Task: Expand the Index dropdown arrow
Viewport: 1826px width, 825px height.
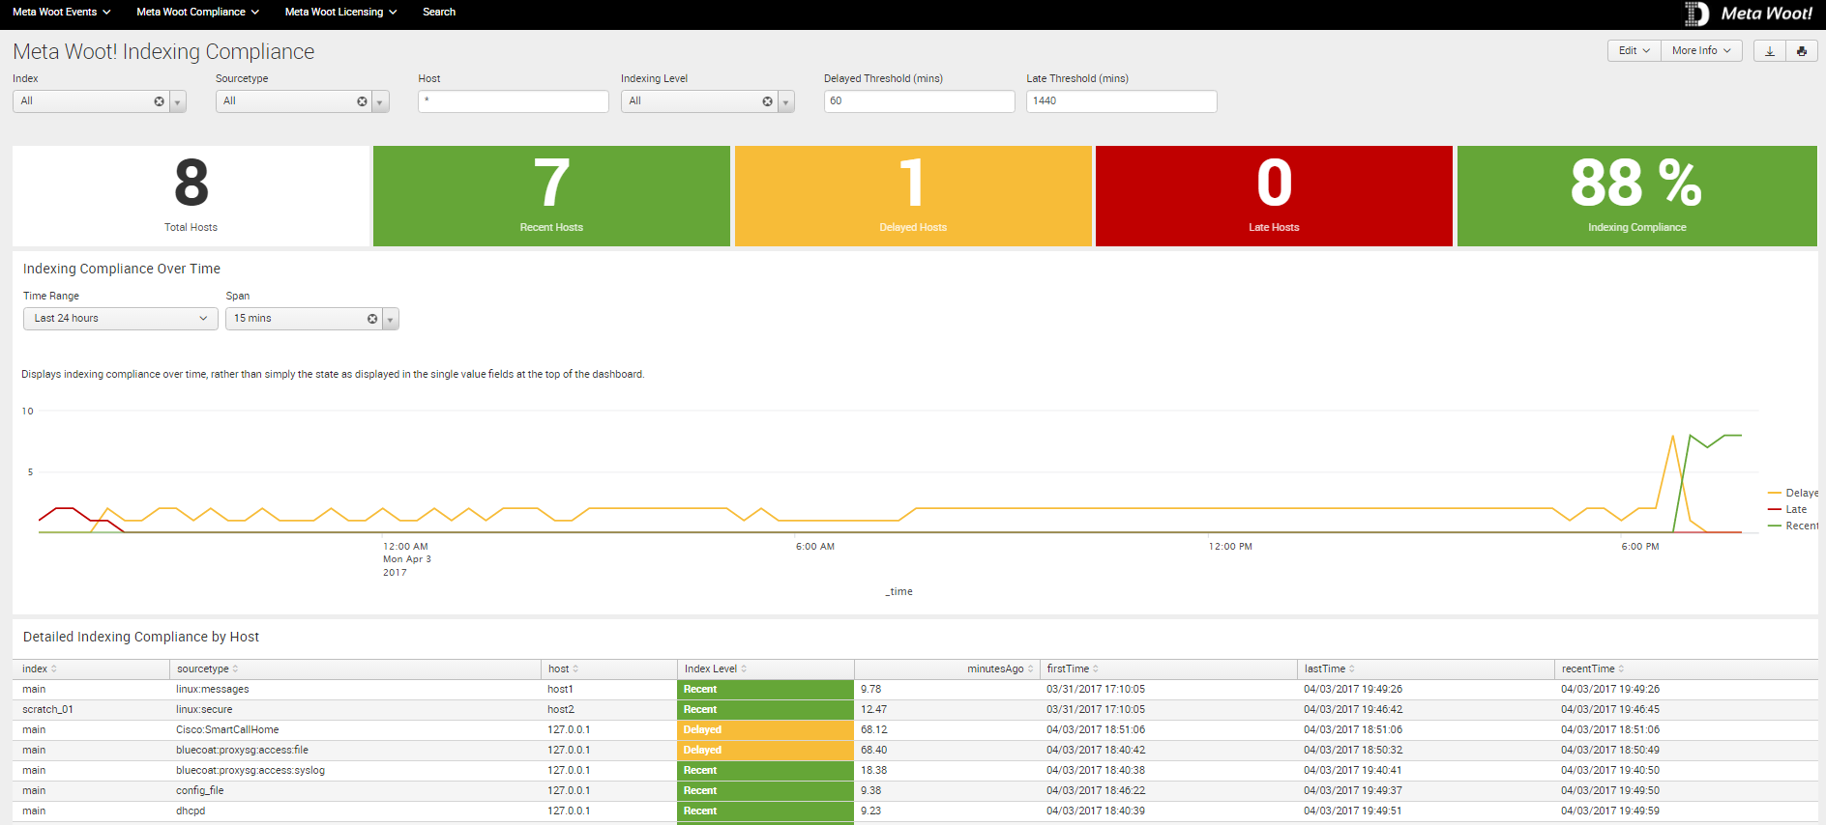Action: point(178,101)
